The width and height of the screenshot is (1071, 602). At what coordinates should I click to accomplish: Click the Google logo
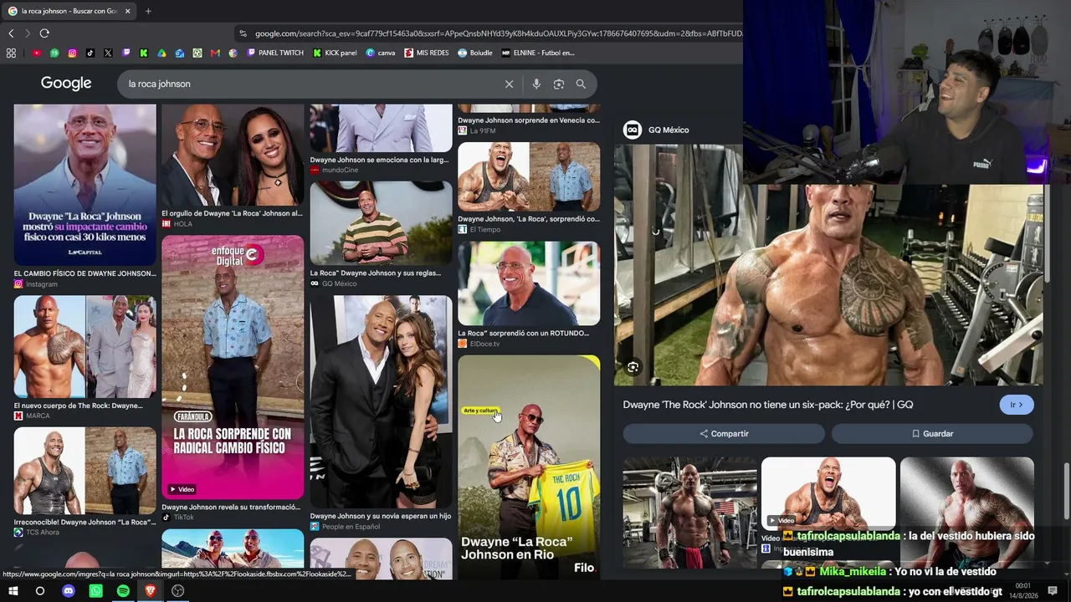click(x=66, y=84)
